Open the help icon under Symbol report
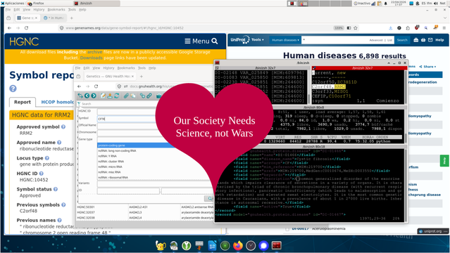 [13, 89]
